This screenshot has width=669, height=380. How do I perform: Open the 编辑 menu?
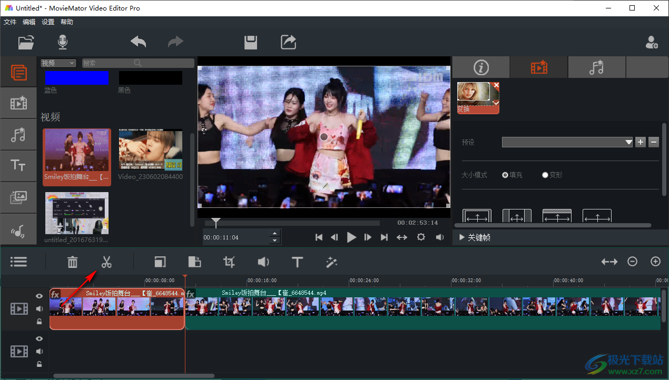[29, 22]
